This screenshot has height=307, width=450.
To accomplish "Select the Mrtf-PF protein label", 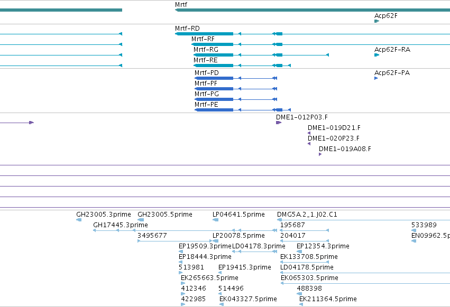I will tap(206, 83).
